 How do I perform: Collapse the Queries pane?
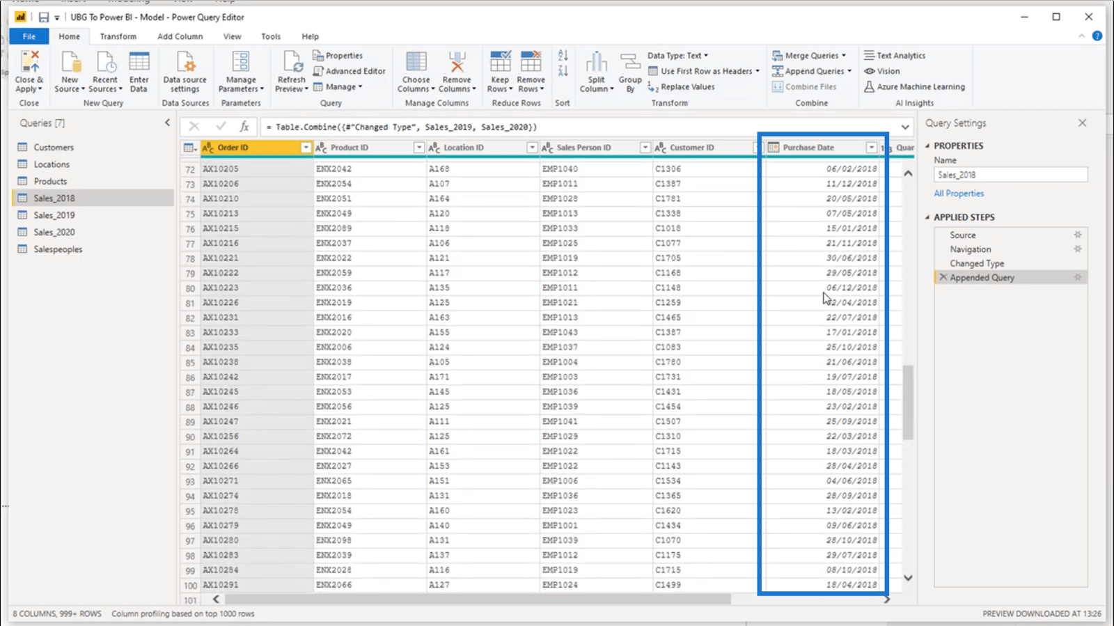167,123
